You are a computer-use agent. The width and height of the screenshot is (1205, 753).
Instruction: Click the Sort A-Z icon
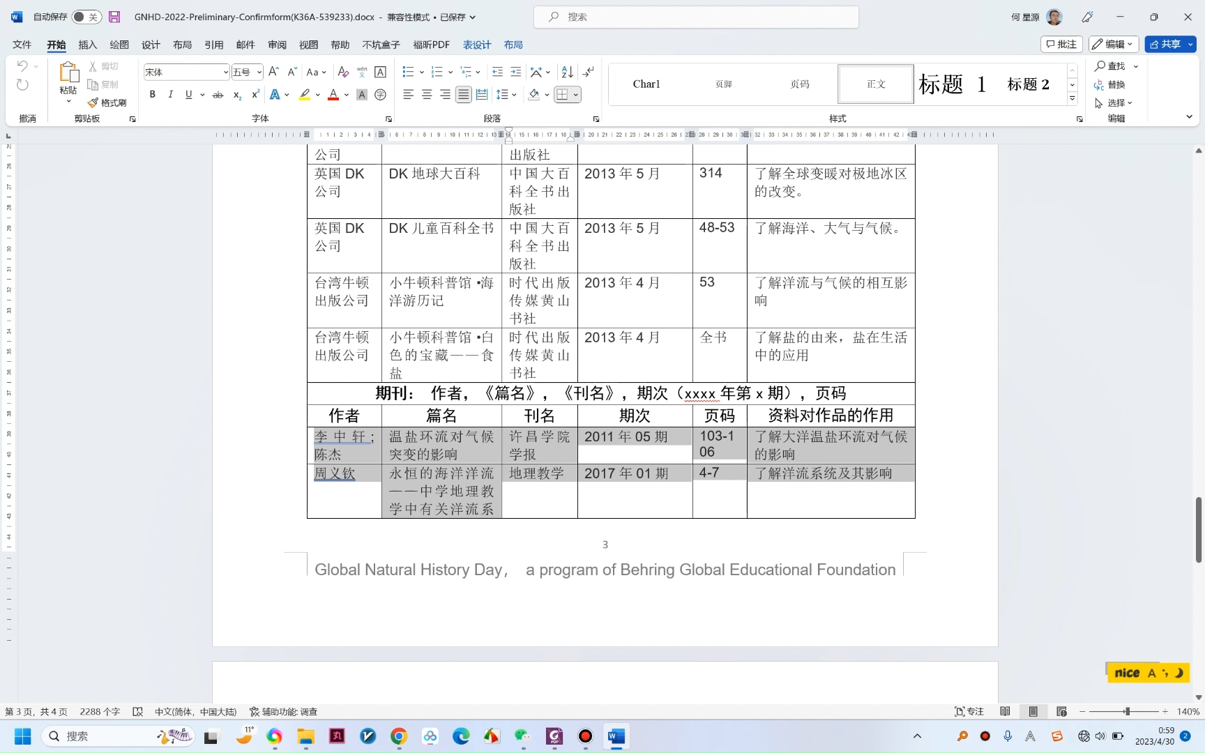(568, 72)
